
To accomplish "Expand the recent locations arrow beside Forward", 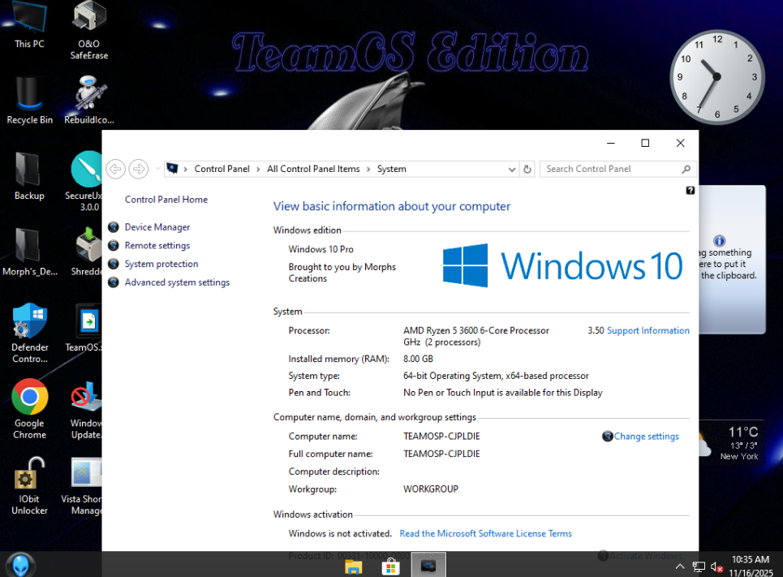I will pos(157,169).
